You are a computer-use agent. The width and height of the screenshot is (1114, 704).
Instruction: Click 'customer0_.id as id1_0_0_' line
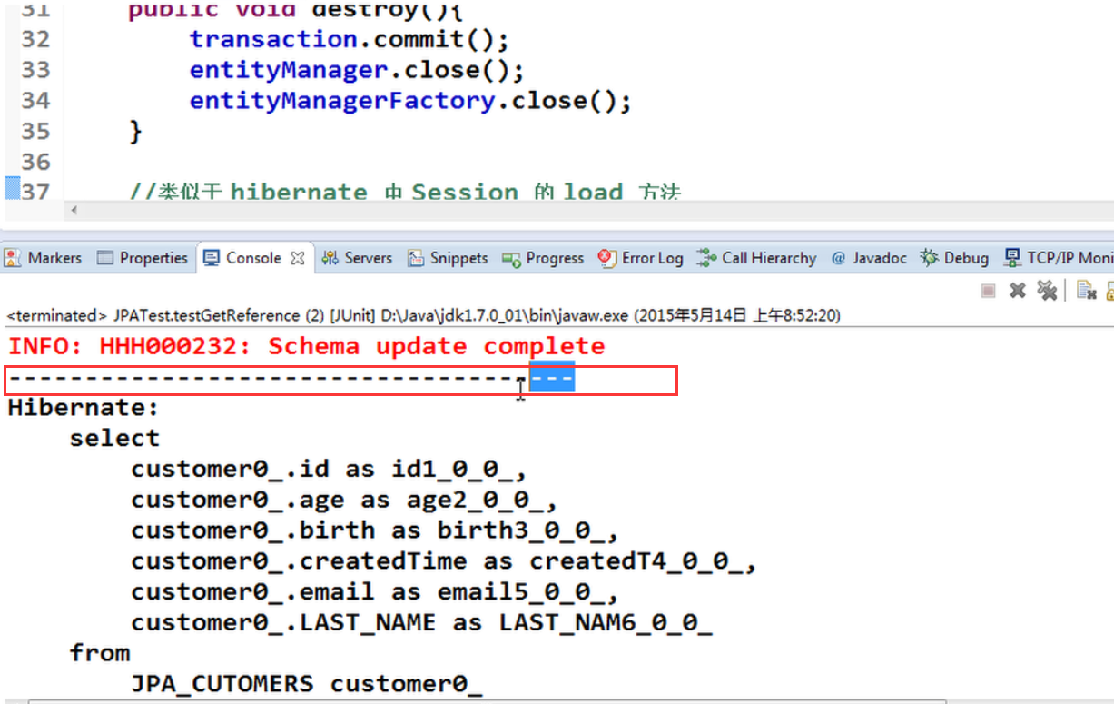coord(329,469)
